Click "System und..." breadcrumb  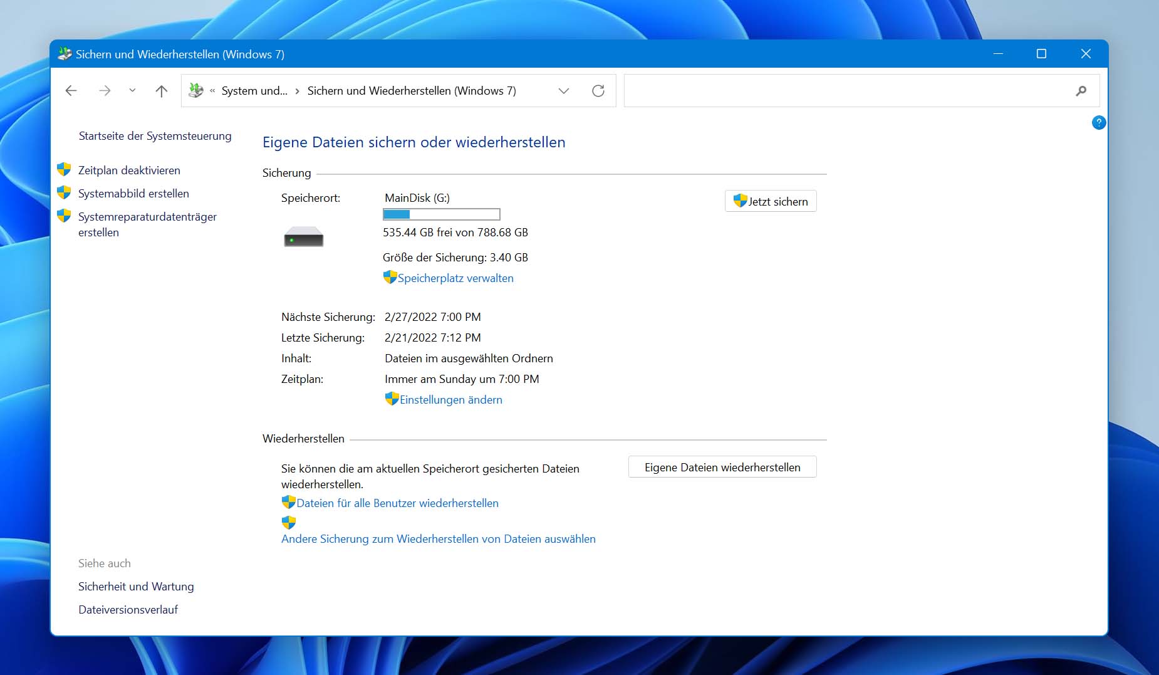(x=254, y=91)
